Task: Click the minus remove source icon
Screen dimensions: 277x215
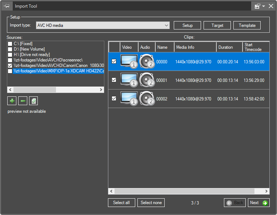Action: (x=23, y=101)
